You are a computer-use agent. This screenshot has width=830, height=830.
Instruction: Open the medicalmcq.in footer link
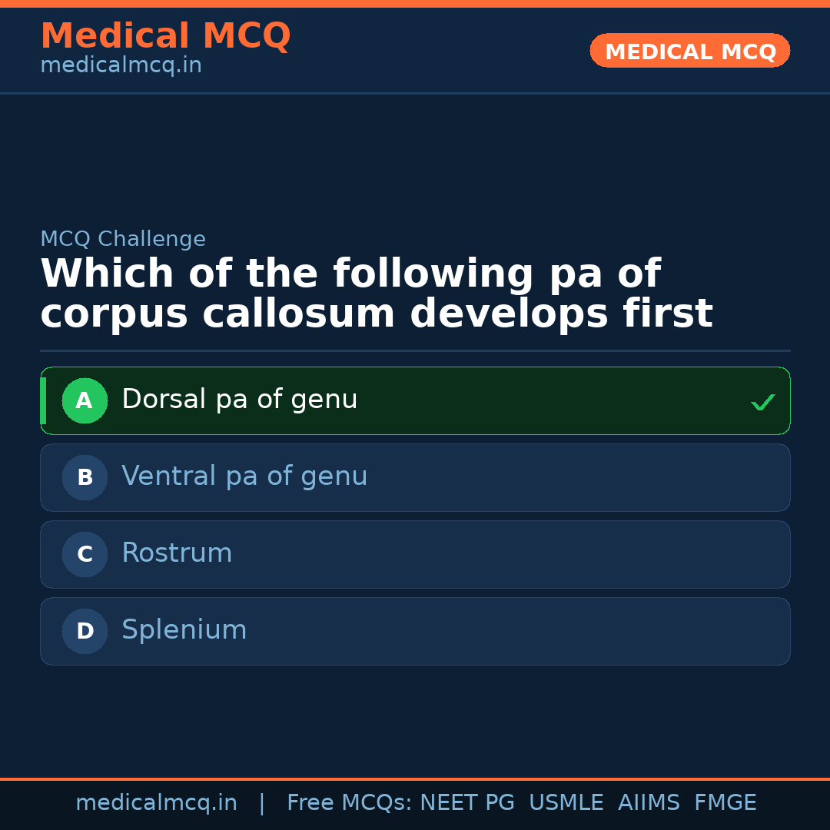(157, 802)
